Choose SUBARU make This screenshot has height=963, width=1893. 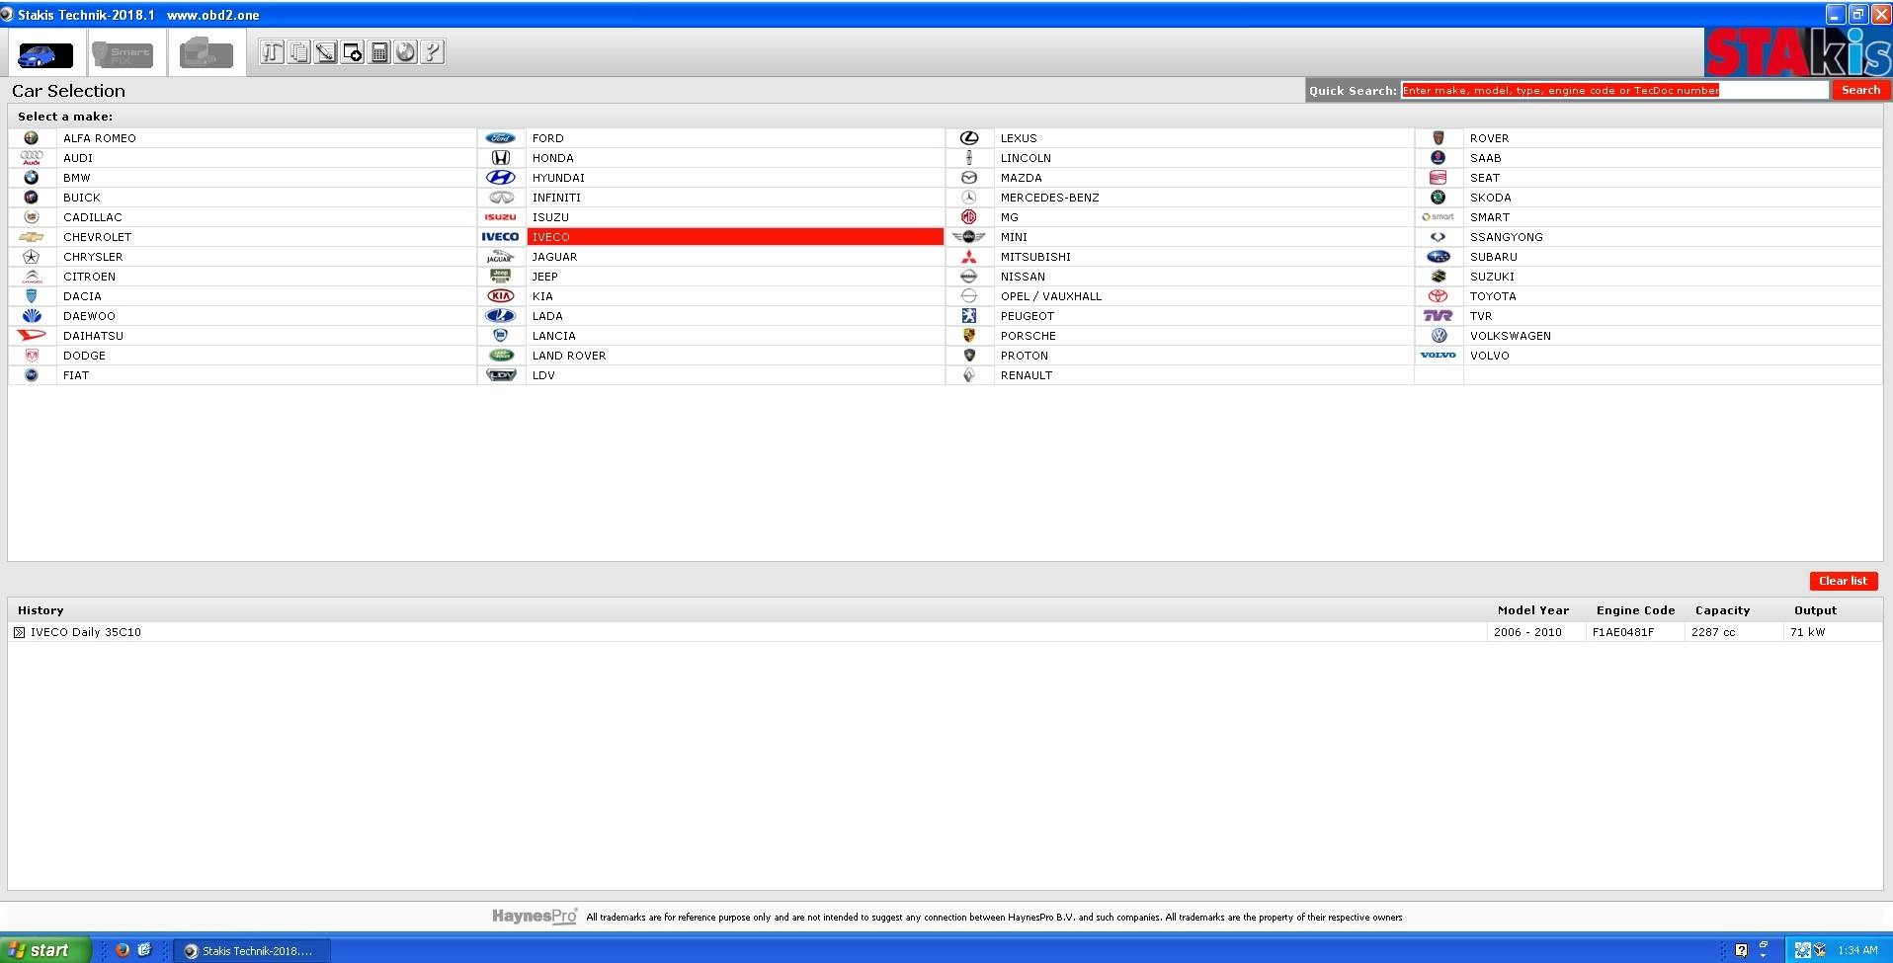[x=1493, y=257]
